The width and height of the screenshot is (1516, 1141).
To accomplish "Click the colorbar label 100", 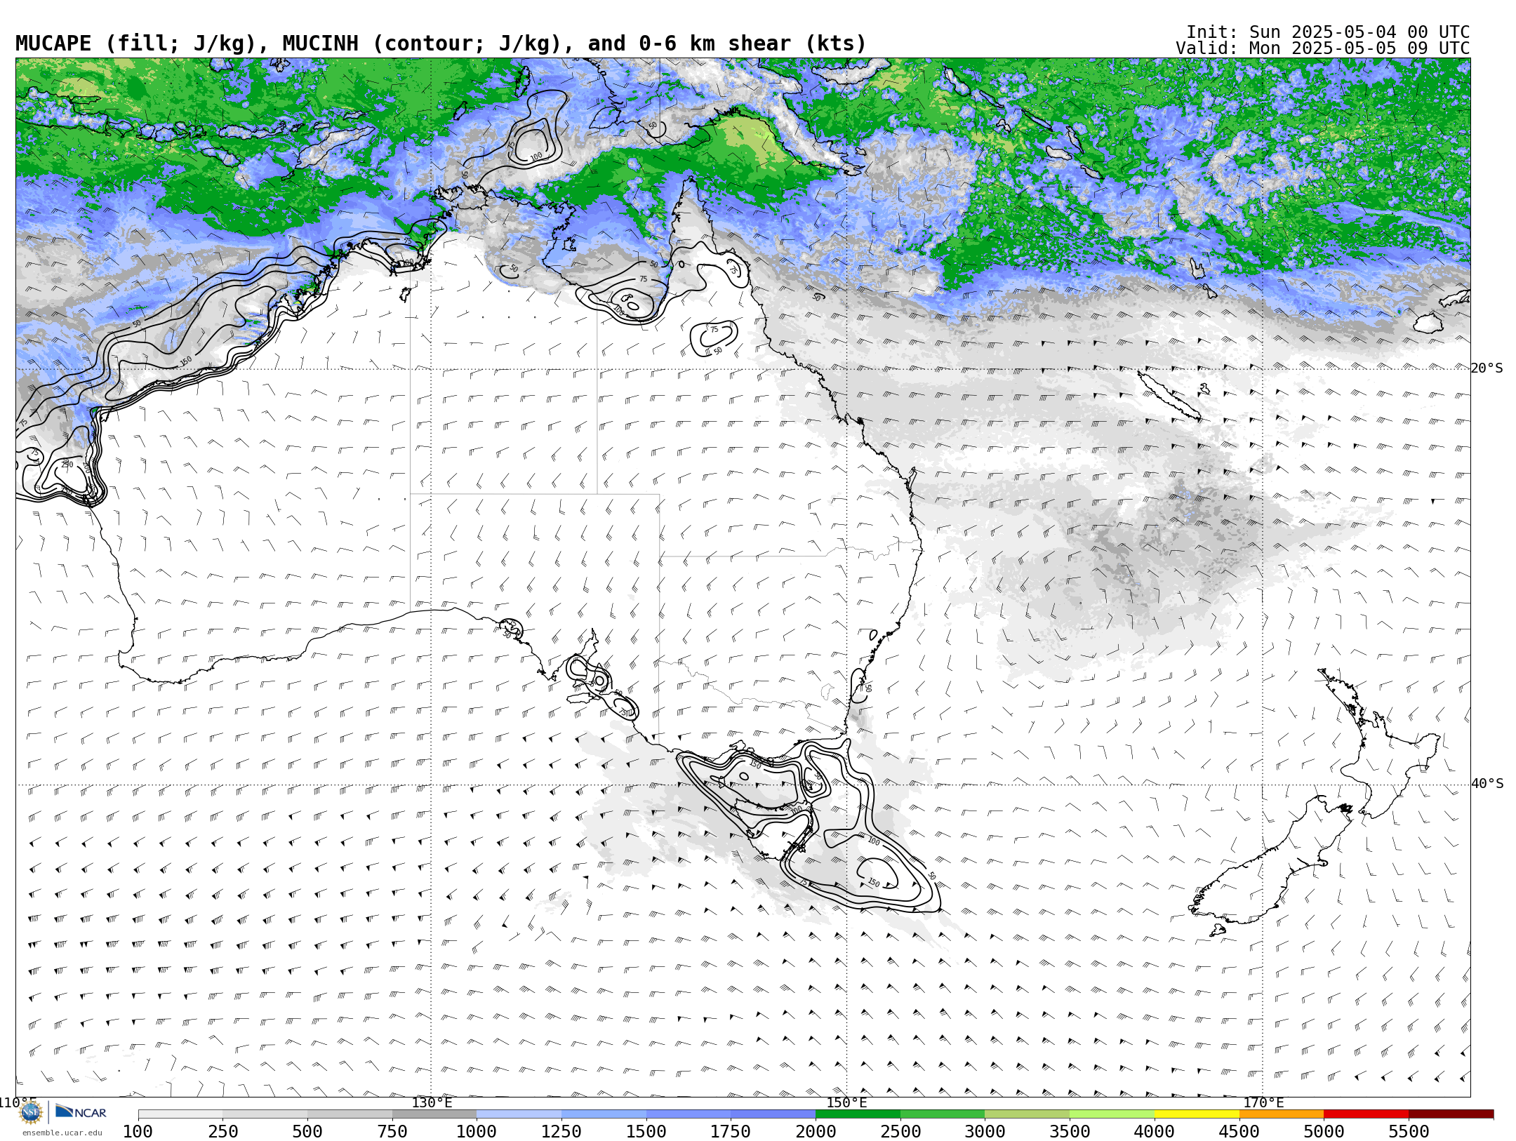I will [138, 1132].
